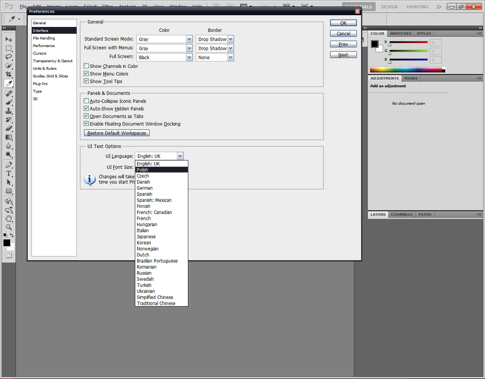Image resolution: width=485 pixels, height=379 pixels.
Task: Select the 3D Object Rotate tool
Action: click(x=9, y=201)
